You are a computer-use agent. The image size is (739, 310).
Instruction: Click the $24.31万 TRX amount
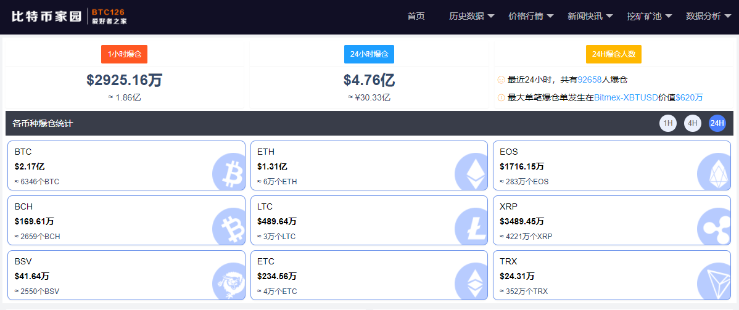517,275
